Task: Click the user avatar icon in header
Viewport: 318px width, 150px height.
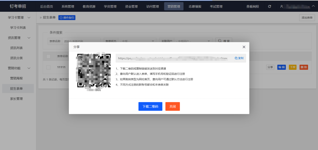Action: (x=281, y=6)
